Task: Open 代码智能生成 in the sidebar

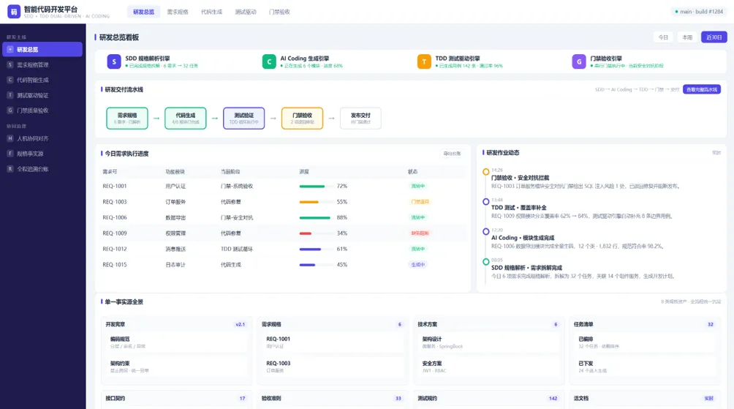Action: (42, 80)
